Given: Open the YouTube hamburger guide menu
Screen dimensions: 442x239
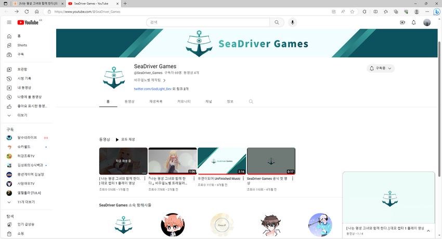Looking at the screenshot, I should click(x=9, y=22).
